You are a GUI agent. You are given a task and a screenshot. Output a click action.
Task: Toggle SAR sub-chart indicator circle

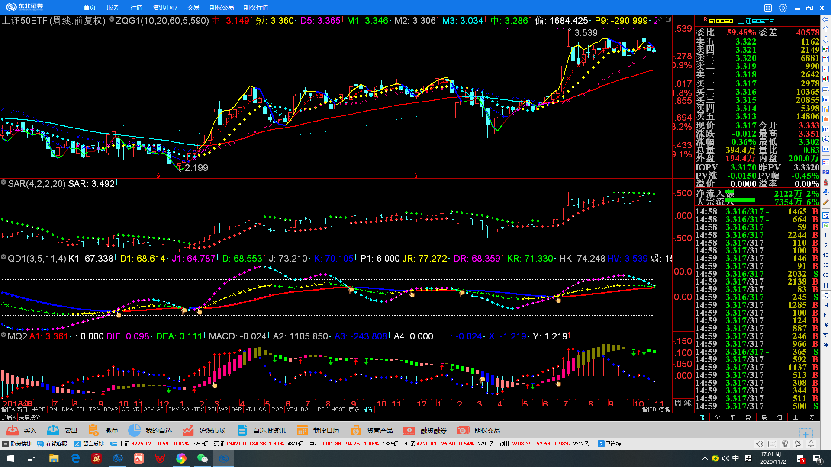coord(3,183)
